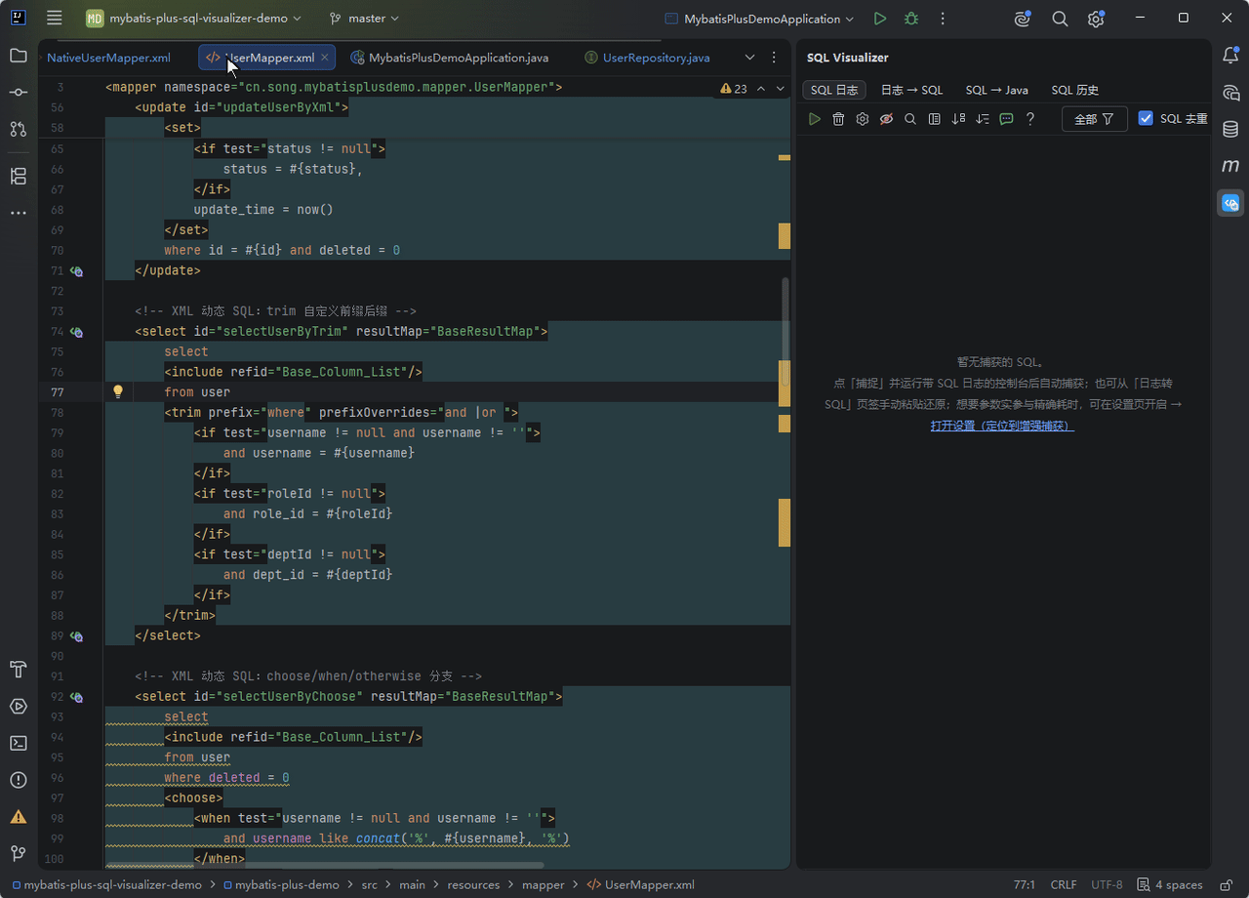Open the Notifications bell in right sidebar

point(1230,56)
